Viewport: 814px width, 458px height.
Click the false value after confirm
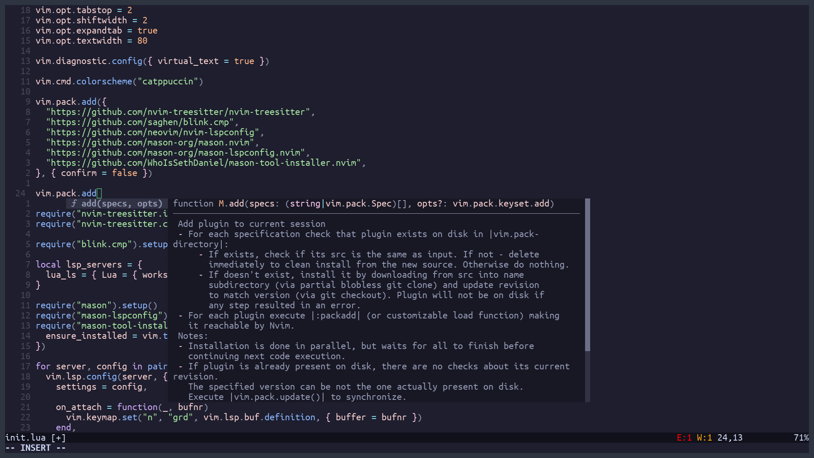[124, 173]
